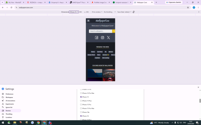Bookmark this page with the star

click(188, 8)
